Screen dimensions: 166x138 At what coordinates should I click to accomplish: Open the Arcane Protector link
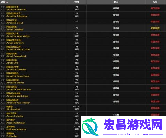[x=15, y=116]
